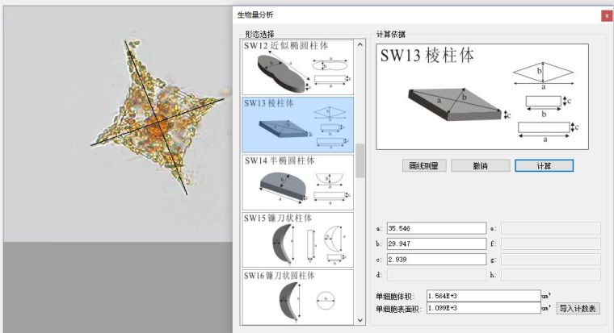Select the SW12 近似椭圆柱体 shape

(298, 68)
